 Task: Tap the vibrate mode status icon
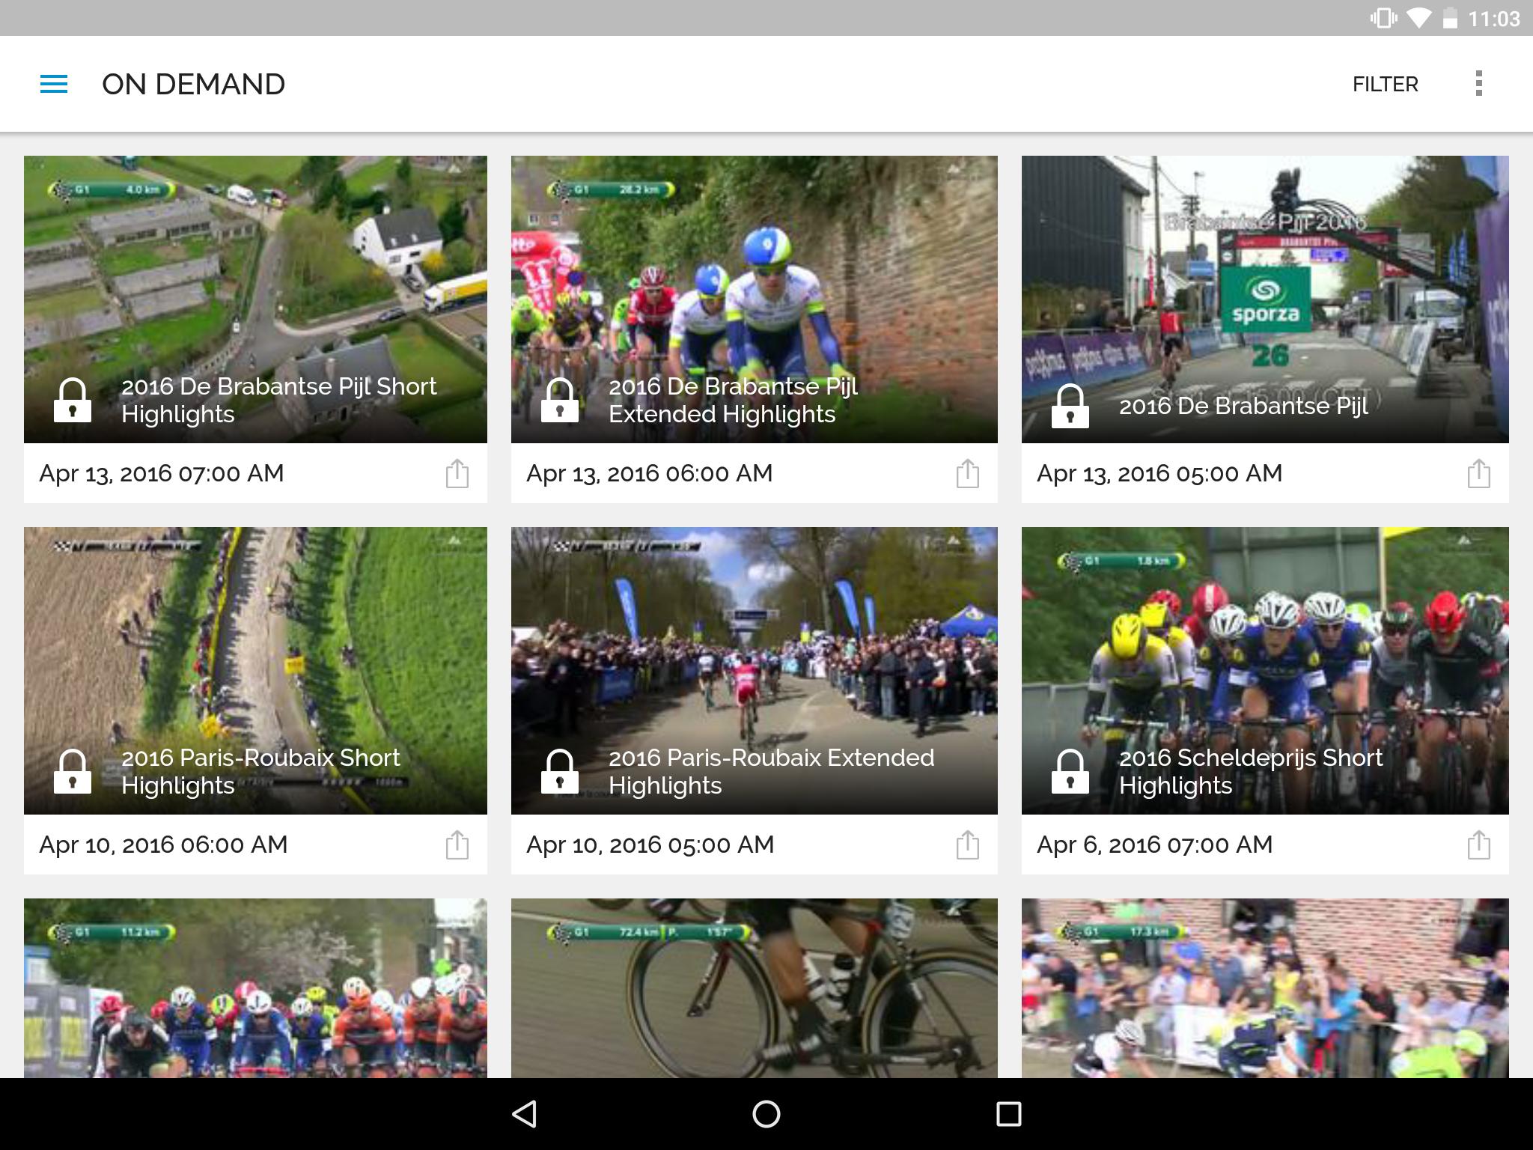pos(1383,18)
